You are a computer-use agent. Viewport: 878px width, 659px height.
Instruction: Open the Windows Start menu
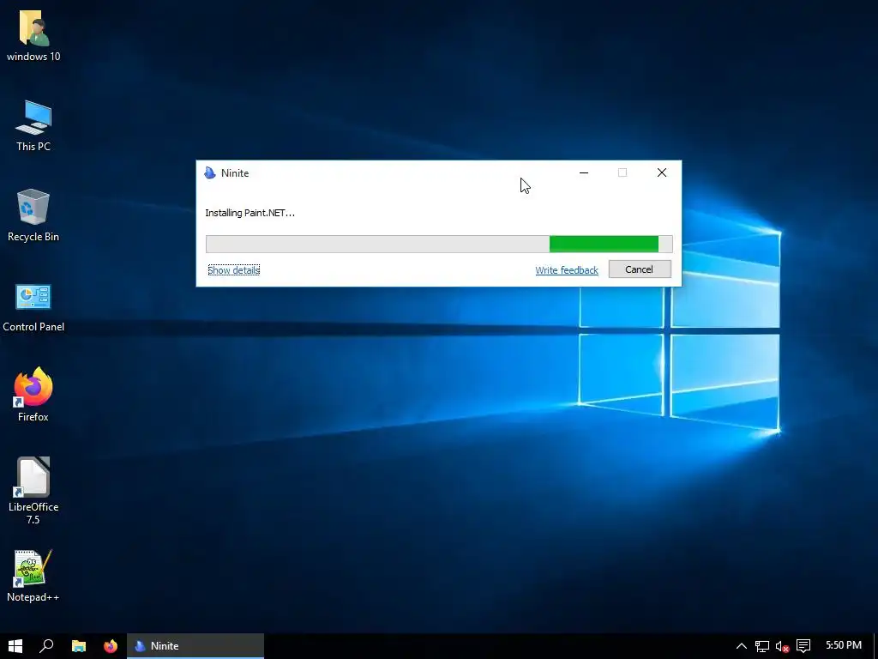(15, 646)
